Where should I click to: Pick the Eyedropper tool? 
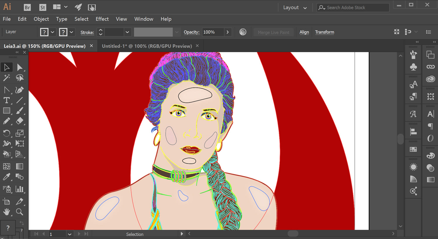click(7, 177)
